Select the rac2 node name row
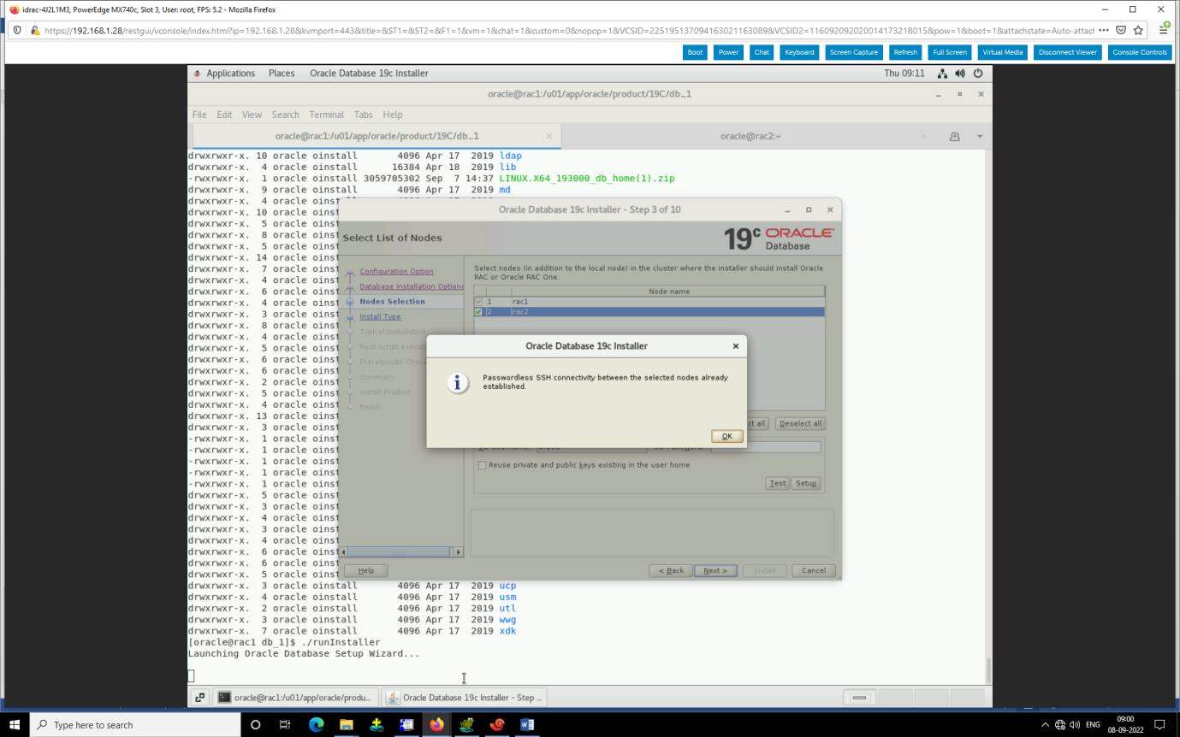 click(x=649, y=312)
